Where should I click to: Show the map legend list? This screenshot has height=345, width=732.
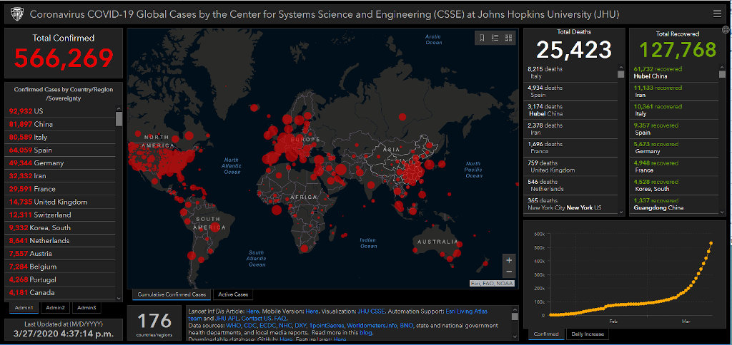coord(495,38)
